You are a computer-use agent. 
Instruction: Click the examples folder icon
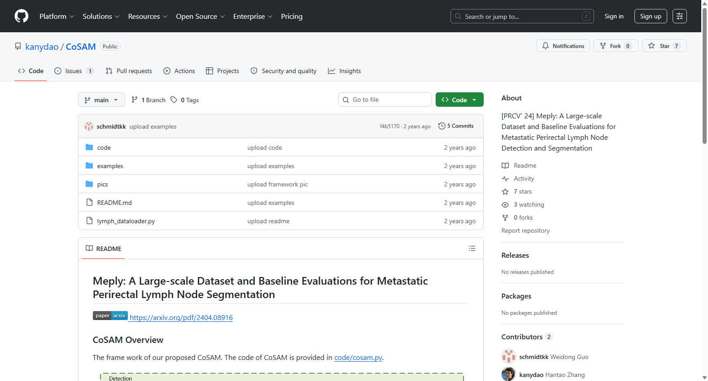(89, 166)
